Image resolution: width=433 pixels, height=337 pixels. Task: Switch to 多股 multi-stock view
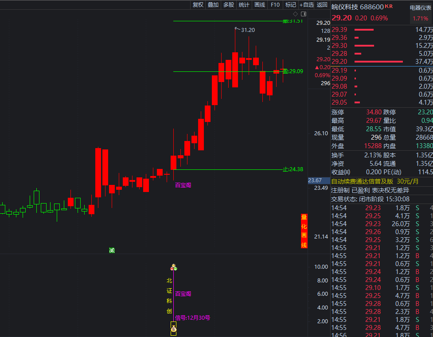pyautogui.click(x=229, y=5)
